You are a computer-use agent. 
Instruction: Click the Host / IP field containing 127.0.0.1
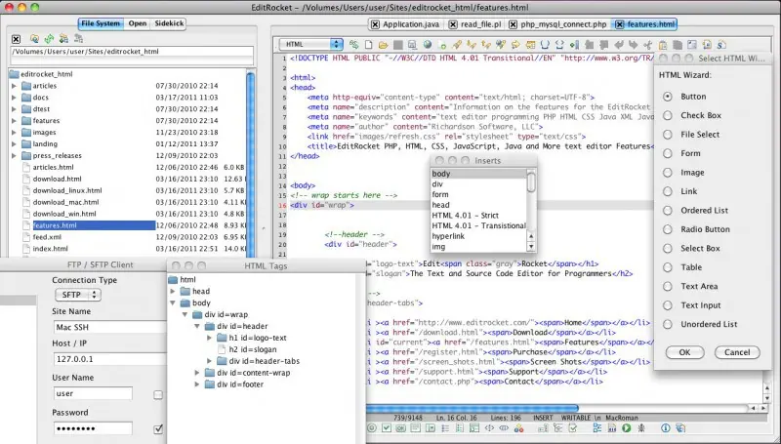pos(109,359)
